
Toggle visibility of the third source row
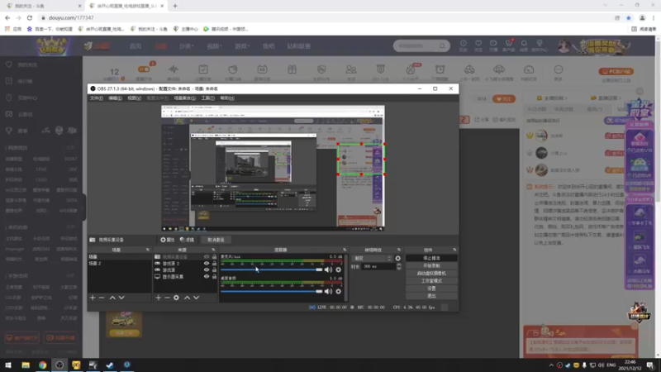(x=207, y=270)
